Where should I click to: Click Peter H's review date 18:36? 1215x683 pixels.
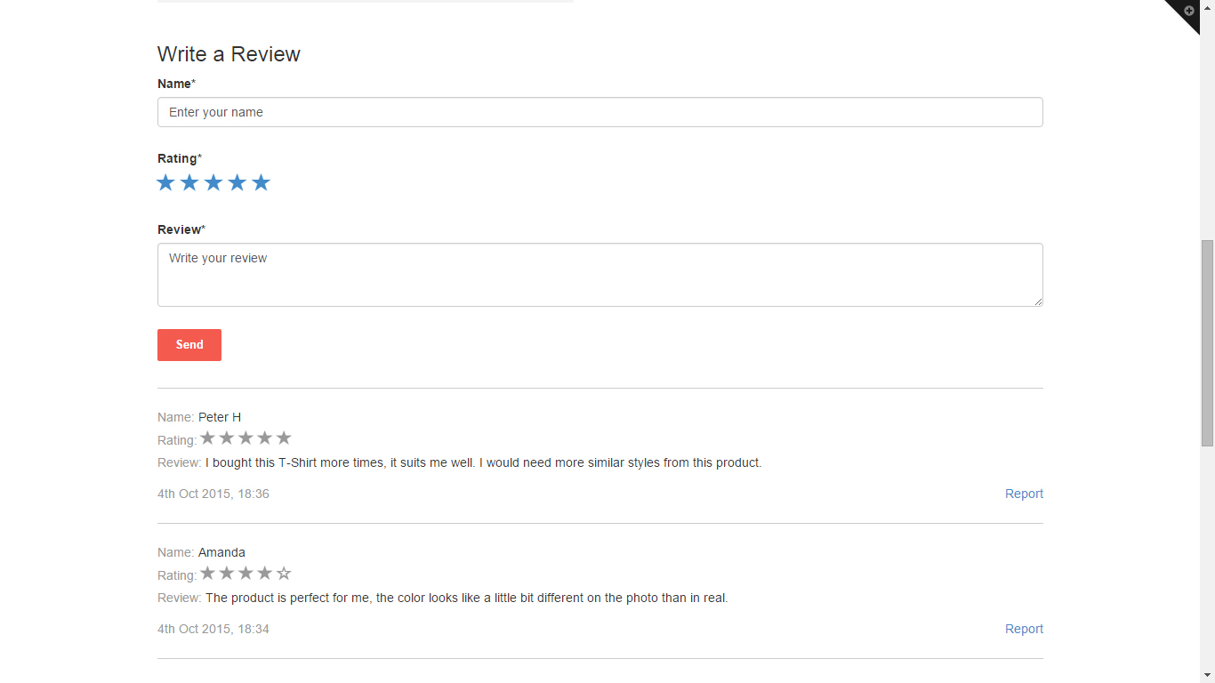[213, 494]
